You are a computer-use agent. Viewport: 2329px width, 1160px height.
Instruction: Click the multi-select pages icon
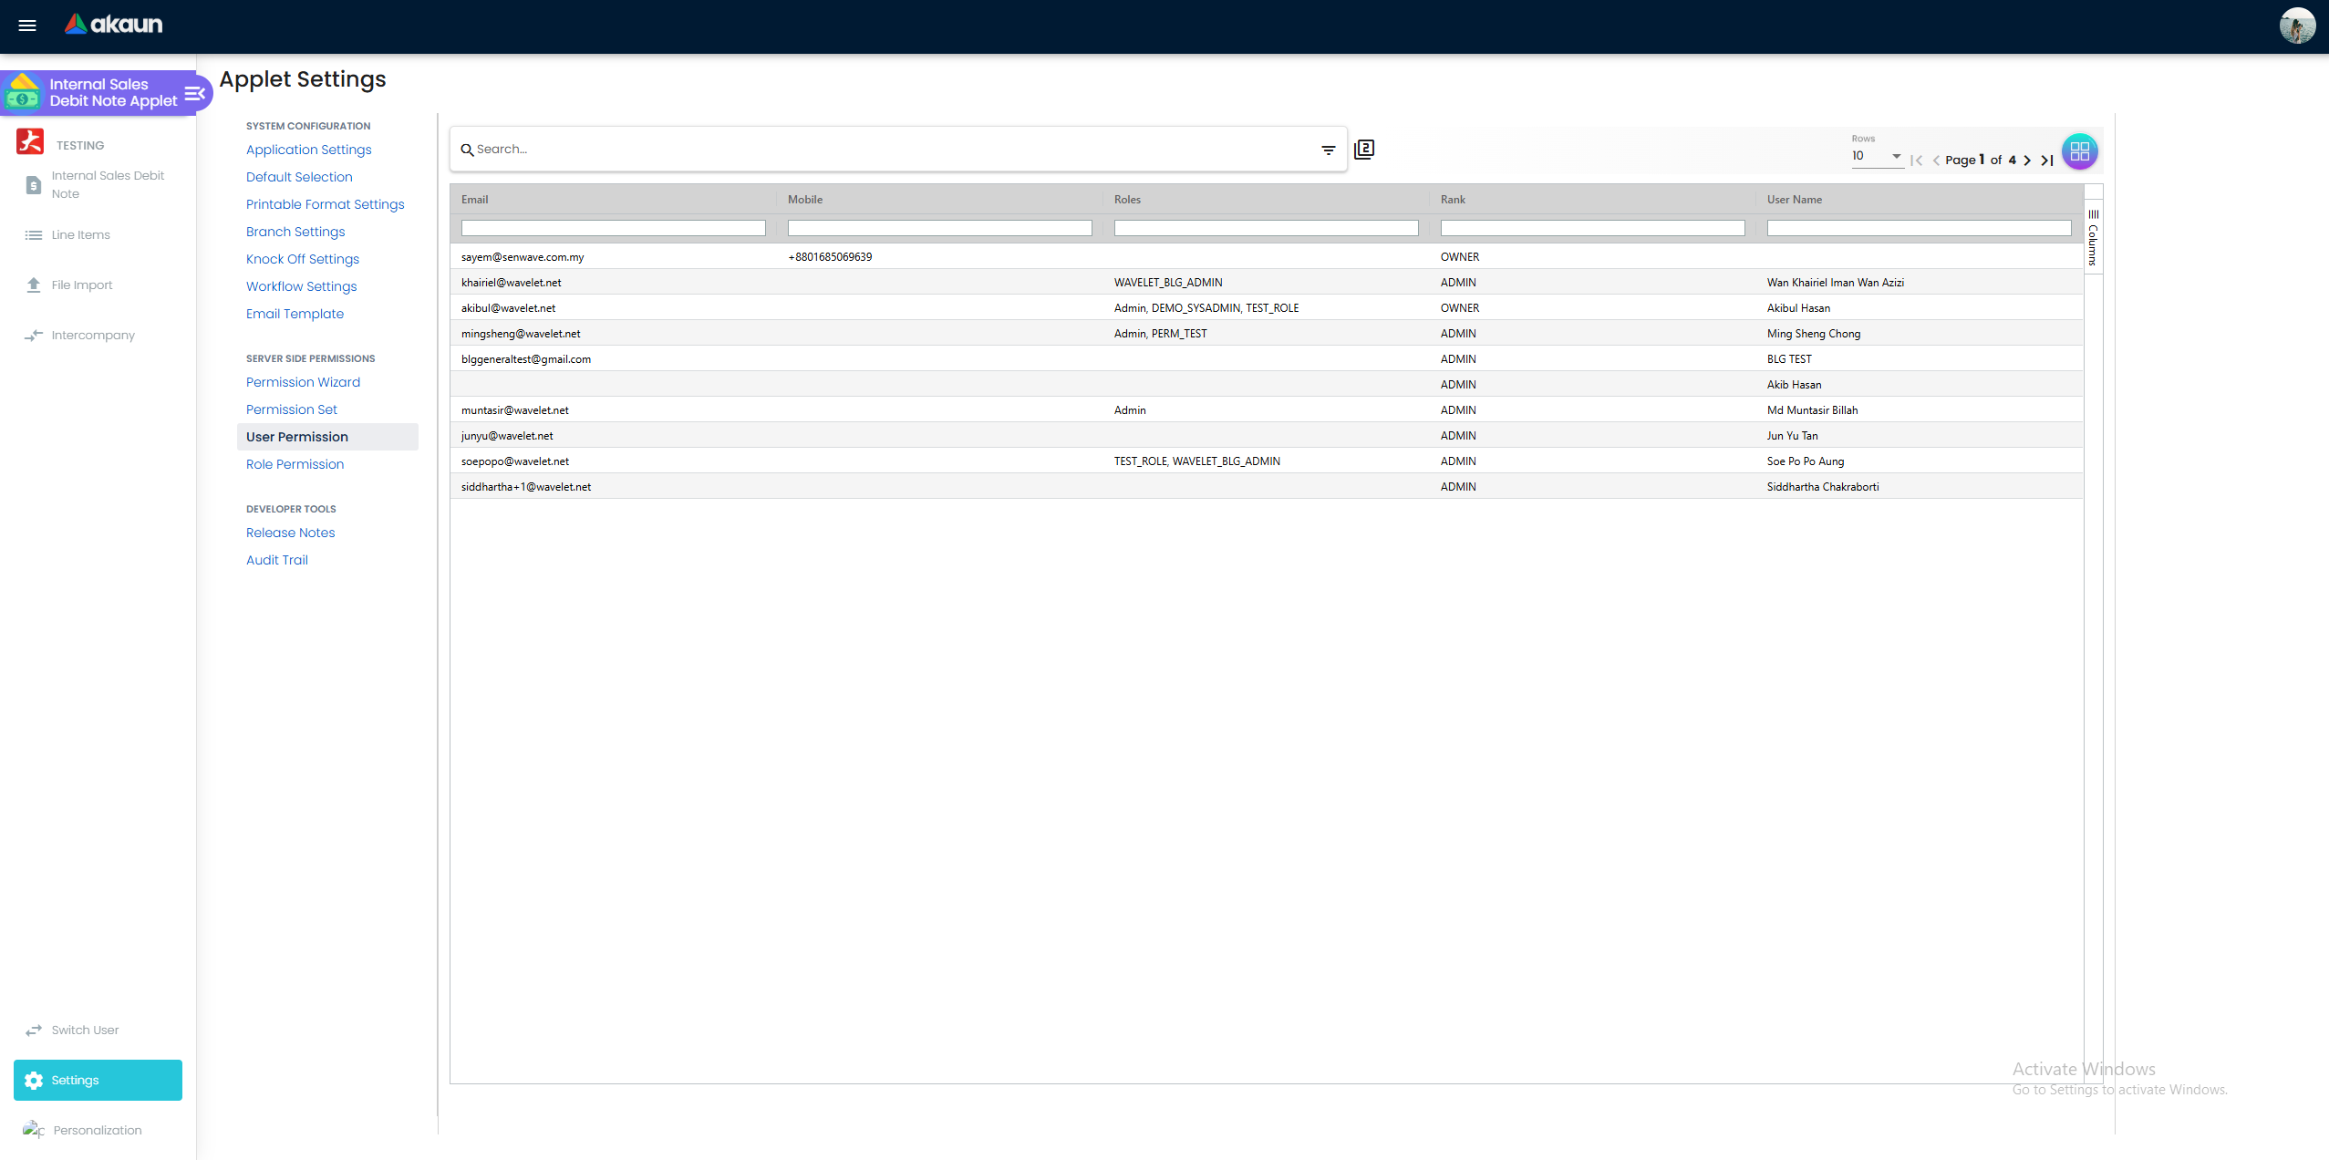(1364, 149)
